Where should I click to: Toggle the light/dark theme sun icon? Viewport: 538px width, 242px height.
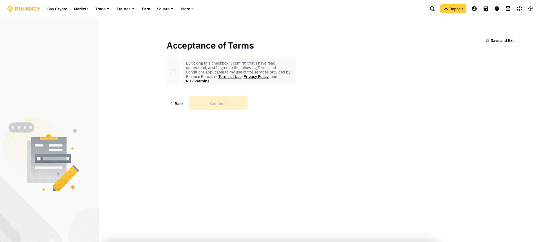point(531,9)
